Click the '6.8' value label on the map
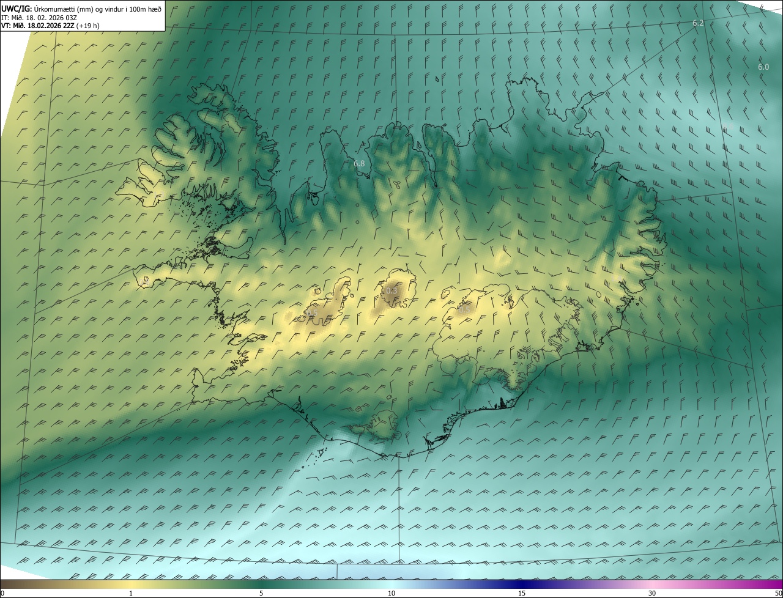The height and width of the screenshot is (598, 783). (x=359, y=163)
